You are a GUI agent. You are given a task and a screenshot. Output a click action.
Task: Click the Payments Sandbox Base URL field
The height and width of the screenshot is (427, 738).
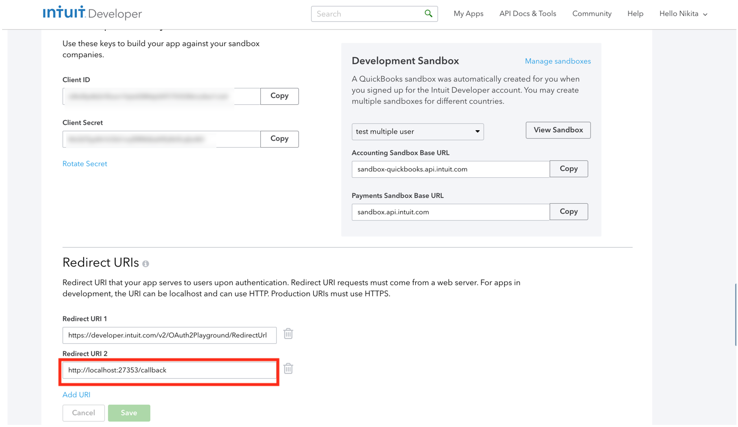tap(451, 212)
